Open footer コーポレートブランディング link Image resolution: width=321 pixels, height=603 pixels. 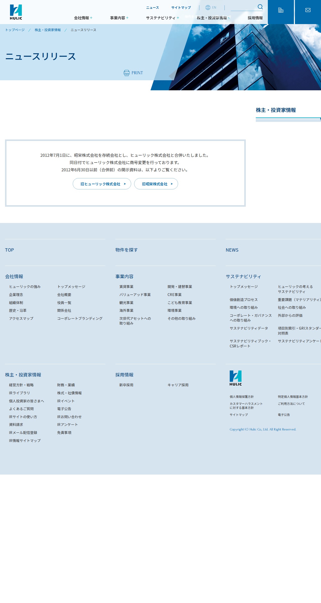80,319
